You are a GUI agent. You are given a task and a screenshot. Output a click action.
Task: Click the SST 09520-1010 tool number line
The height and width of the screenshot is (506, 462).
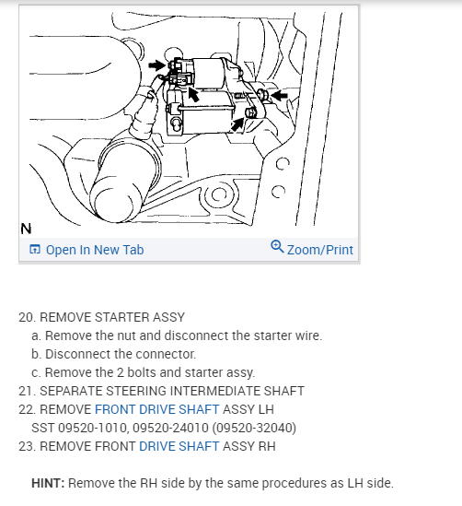[x=164, y=428]
